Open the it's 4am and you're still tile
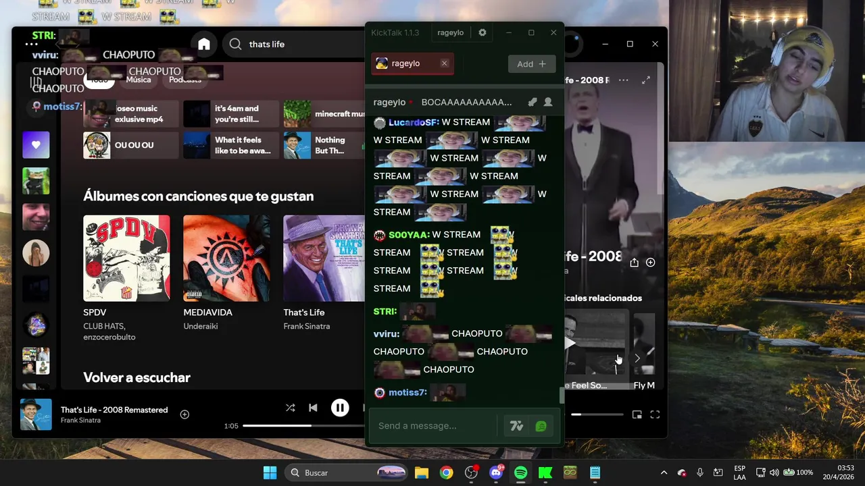 [231, 114]
